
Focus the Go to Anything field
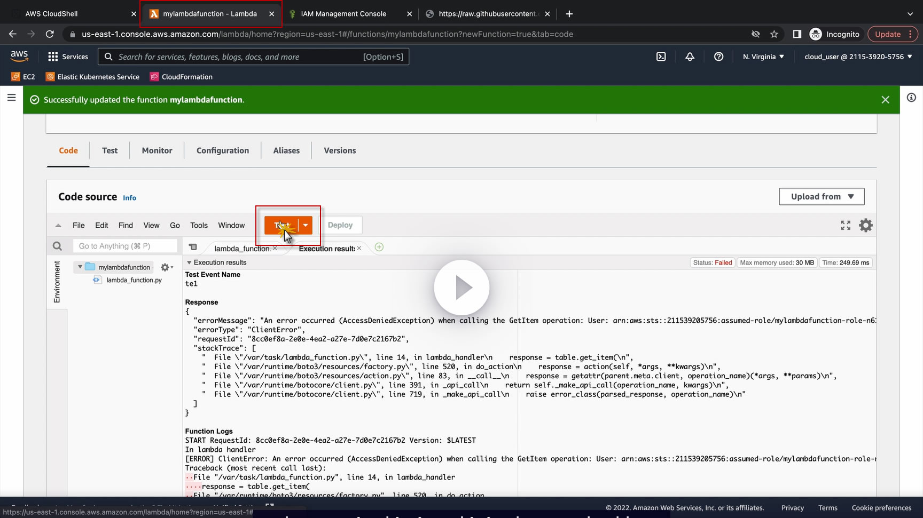pyautogui.click(x=124, y=246)
